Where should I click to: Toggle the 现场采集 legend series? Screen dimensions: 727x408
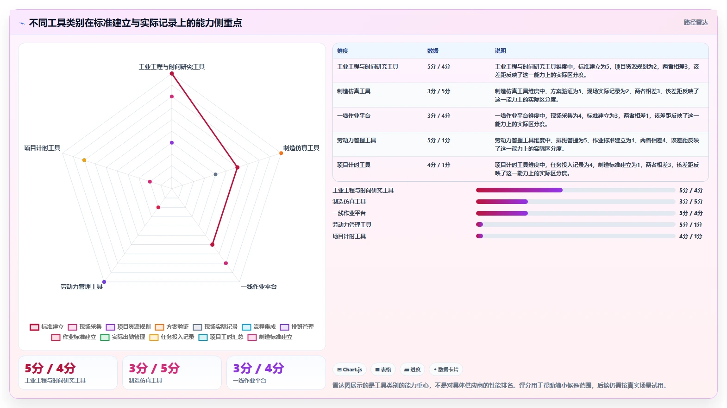(x=85, y=327)
